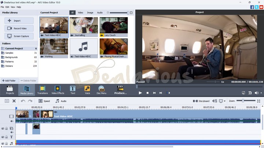Open the Voice recording panel
The width and height of the screenshot is (264, 148).
coord(87,90)
